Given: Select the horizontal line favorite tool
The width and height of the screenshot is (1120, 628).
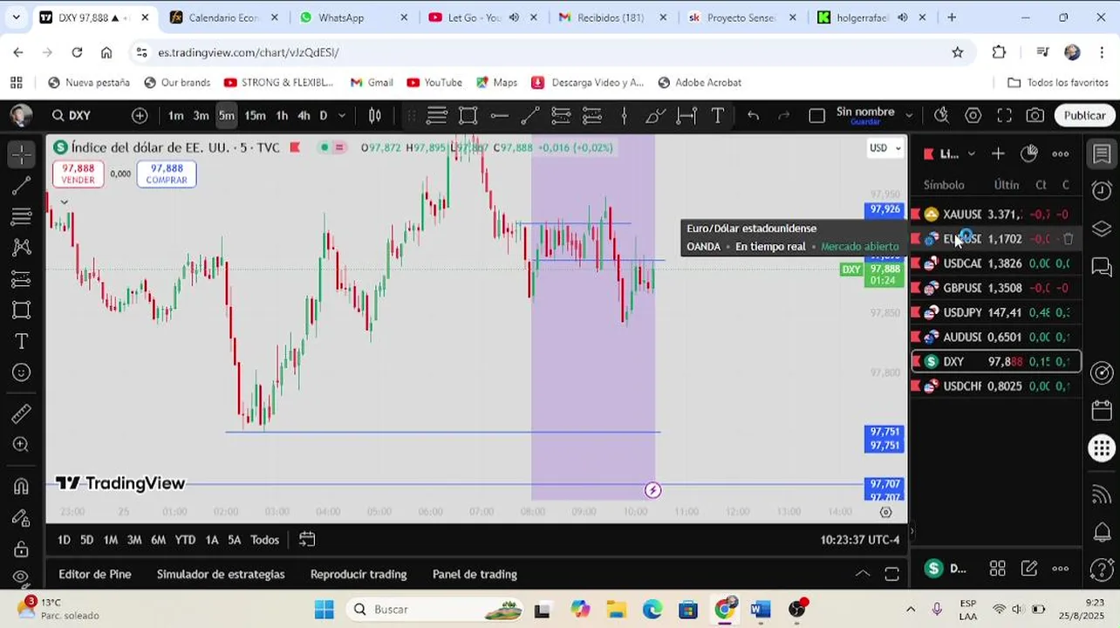Looking at the screenshot, I should [499, 115].
